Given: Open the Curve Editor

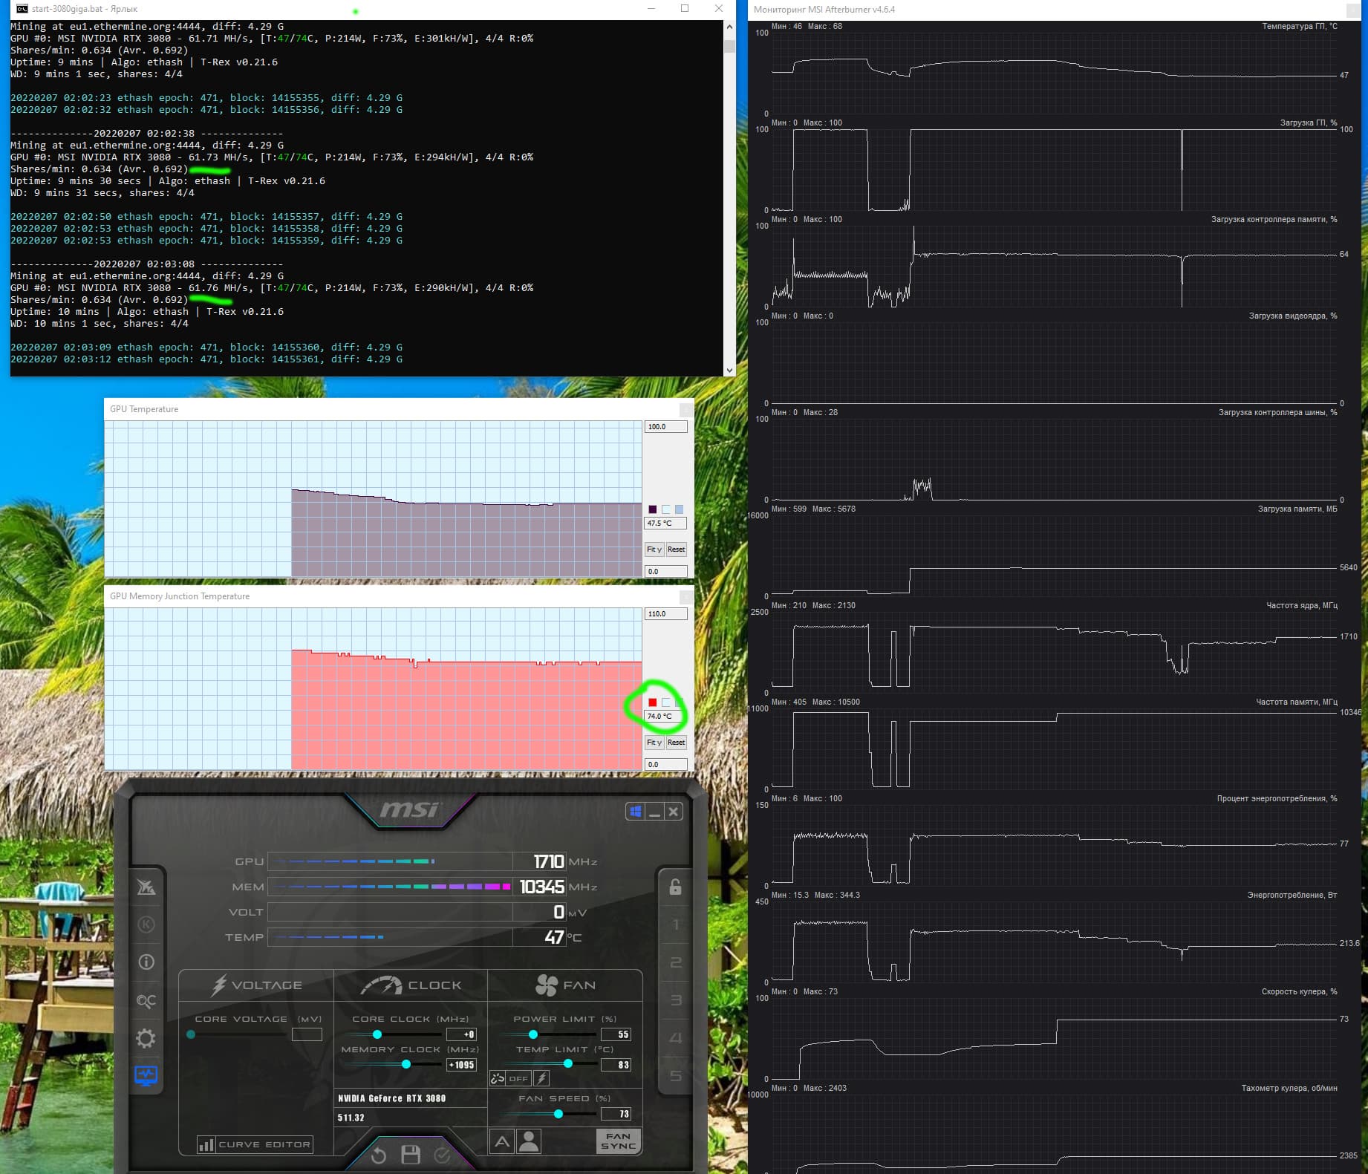Looking at the screenshot, I should (x=255, y=1144).
